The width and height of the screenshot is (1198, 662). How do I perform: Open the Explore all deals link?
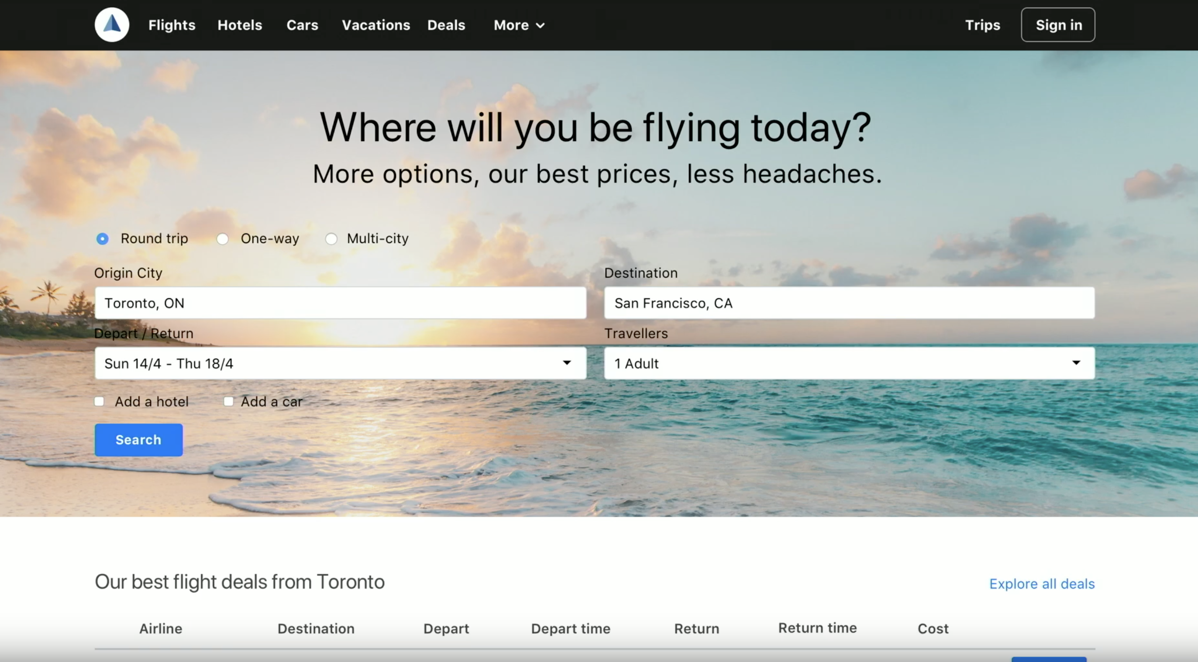(x=1042, y=584)
